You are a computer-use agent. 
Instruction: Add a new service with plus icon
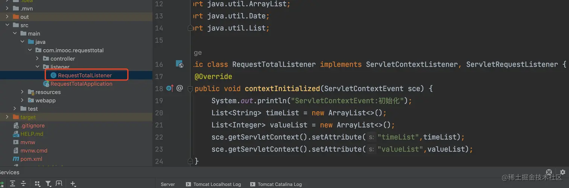73,184
